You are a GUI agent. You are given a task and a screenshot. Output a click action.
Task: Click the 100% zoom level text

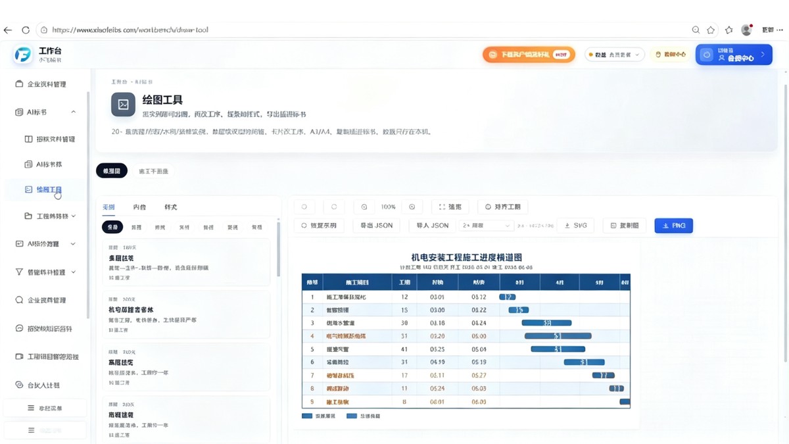pyautogui.click(x=388, y=207)
